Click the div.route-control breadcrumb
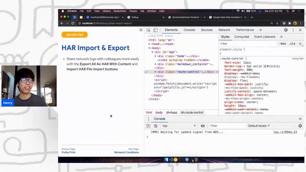The height and width of the screenshot is (172, 306). point(192,113)
